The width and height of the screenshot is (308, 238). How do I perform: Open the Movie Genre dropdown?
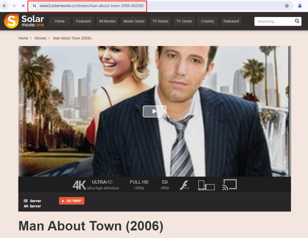coord(134,21)
